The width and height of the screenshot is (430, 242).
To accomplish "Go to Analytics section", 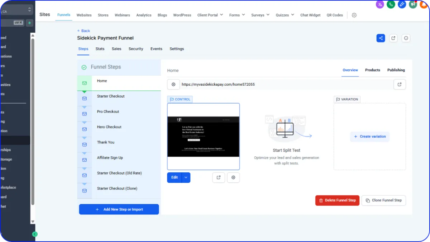I will pos(144,15).
